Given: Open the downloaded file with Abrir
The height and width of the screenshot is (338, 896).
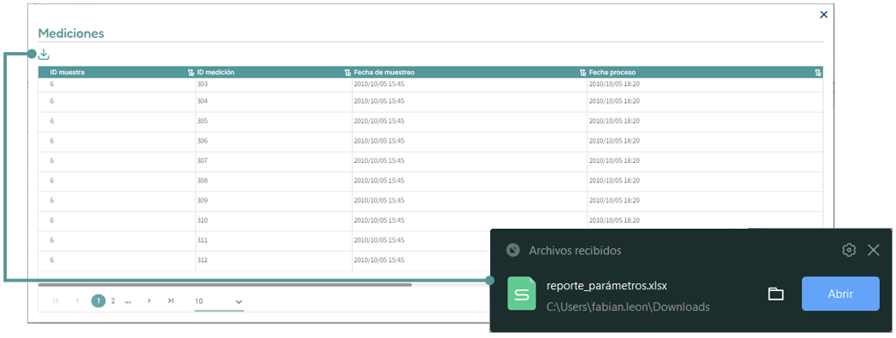Looking at the screenshot, I should tap(840, 294).
